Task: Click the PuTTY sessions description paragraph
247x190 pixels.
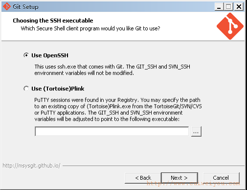Action: (118, 109)
